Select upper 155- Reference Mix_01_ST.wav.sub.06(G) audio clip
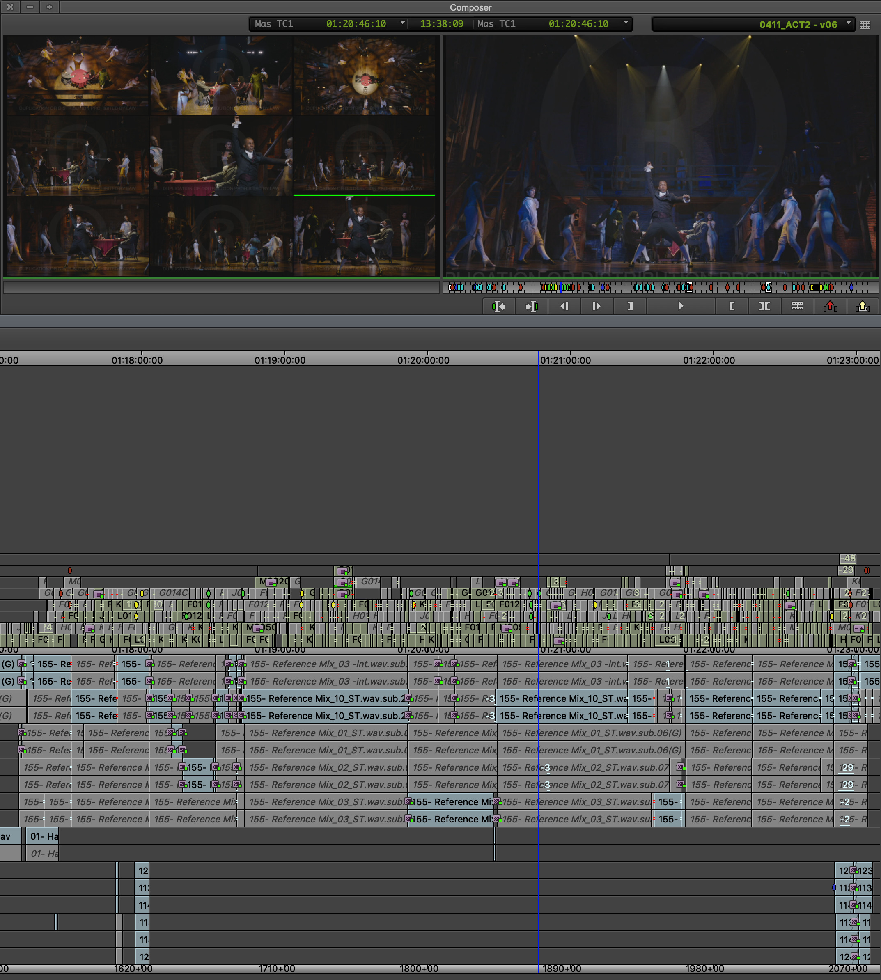Image resolution: width=881 pixels, height=980 pixels. click(x=592, y=733)
